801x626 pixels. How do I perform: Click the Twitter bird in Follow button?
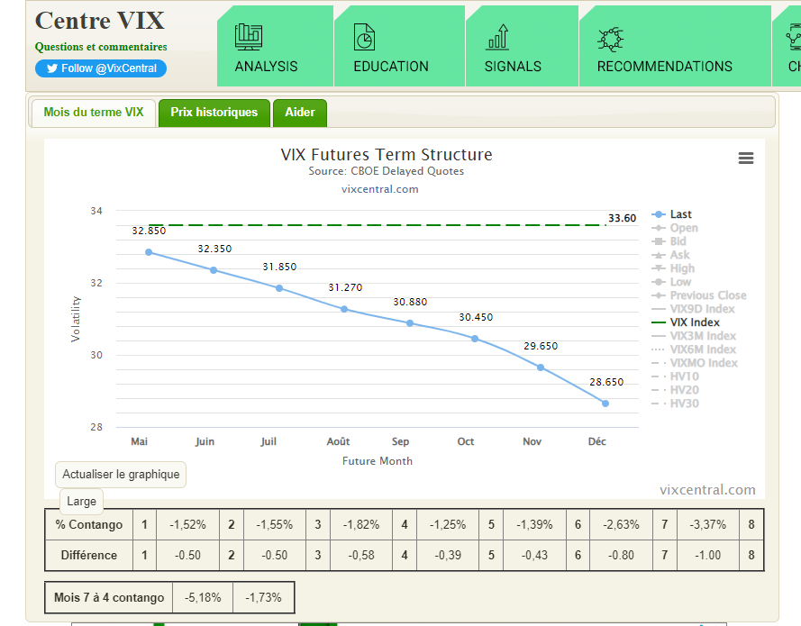(x=52, y=68)
